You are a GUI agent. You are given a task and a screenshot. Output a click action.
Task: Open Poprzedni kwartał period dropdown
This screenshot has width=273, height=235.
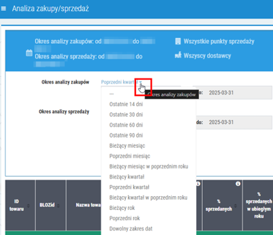pyautogui.click(x=121, y=82)
